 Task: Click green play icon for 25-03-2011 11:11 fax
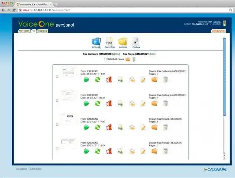(87, 80)
